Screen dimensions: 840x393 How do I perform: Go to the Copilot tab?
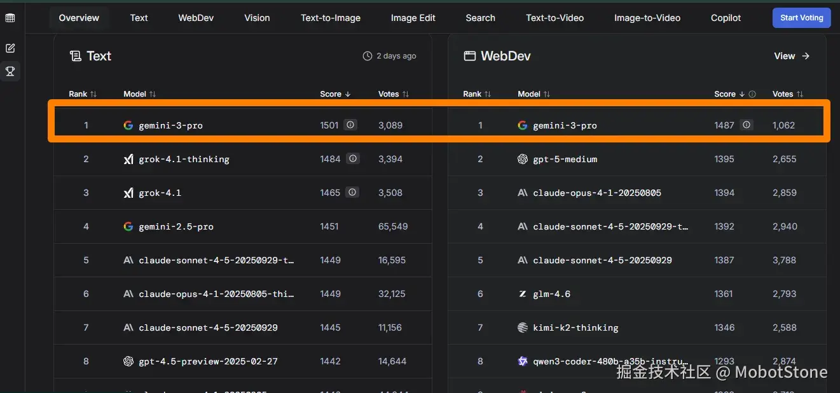(x=726, y=18)
